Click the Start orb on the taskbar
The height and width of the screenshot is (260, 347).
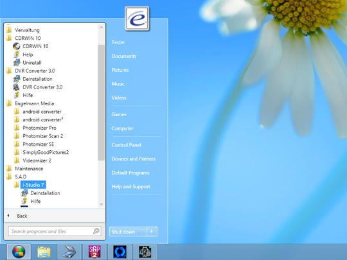(19, 252)
